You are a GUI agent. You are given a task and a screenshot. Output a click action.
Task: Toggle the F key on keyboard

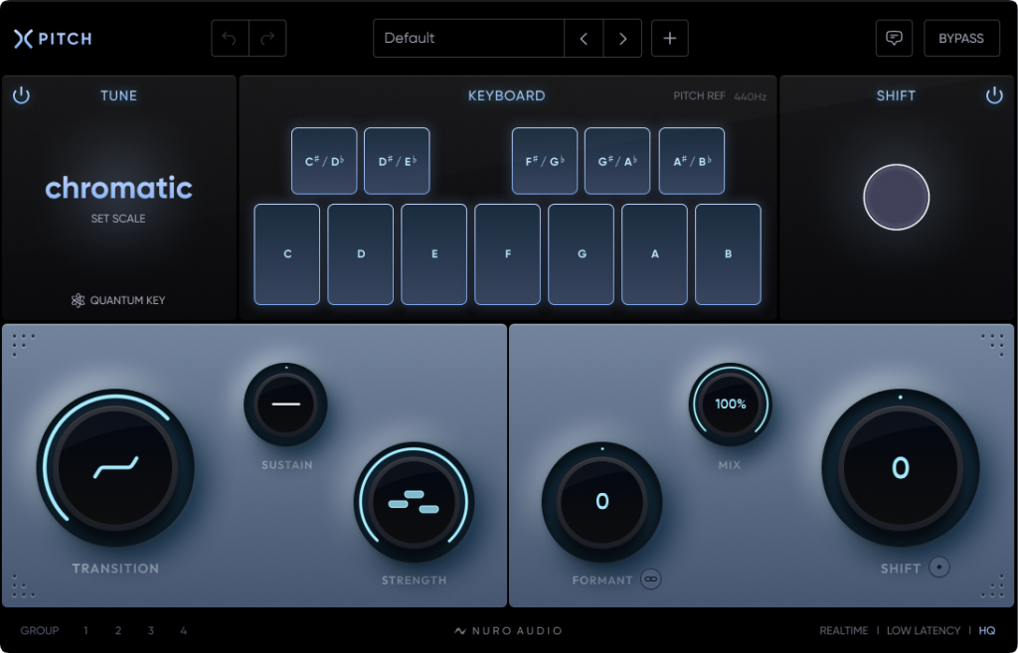[x=507, y=253]
